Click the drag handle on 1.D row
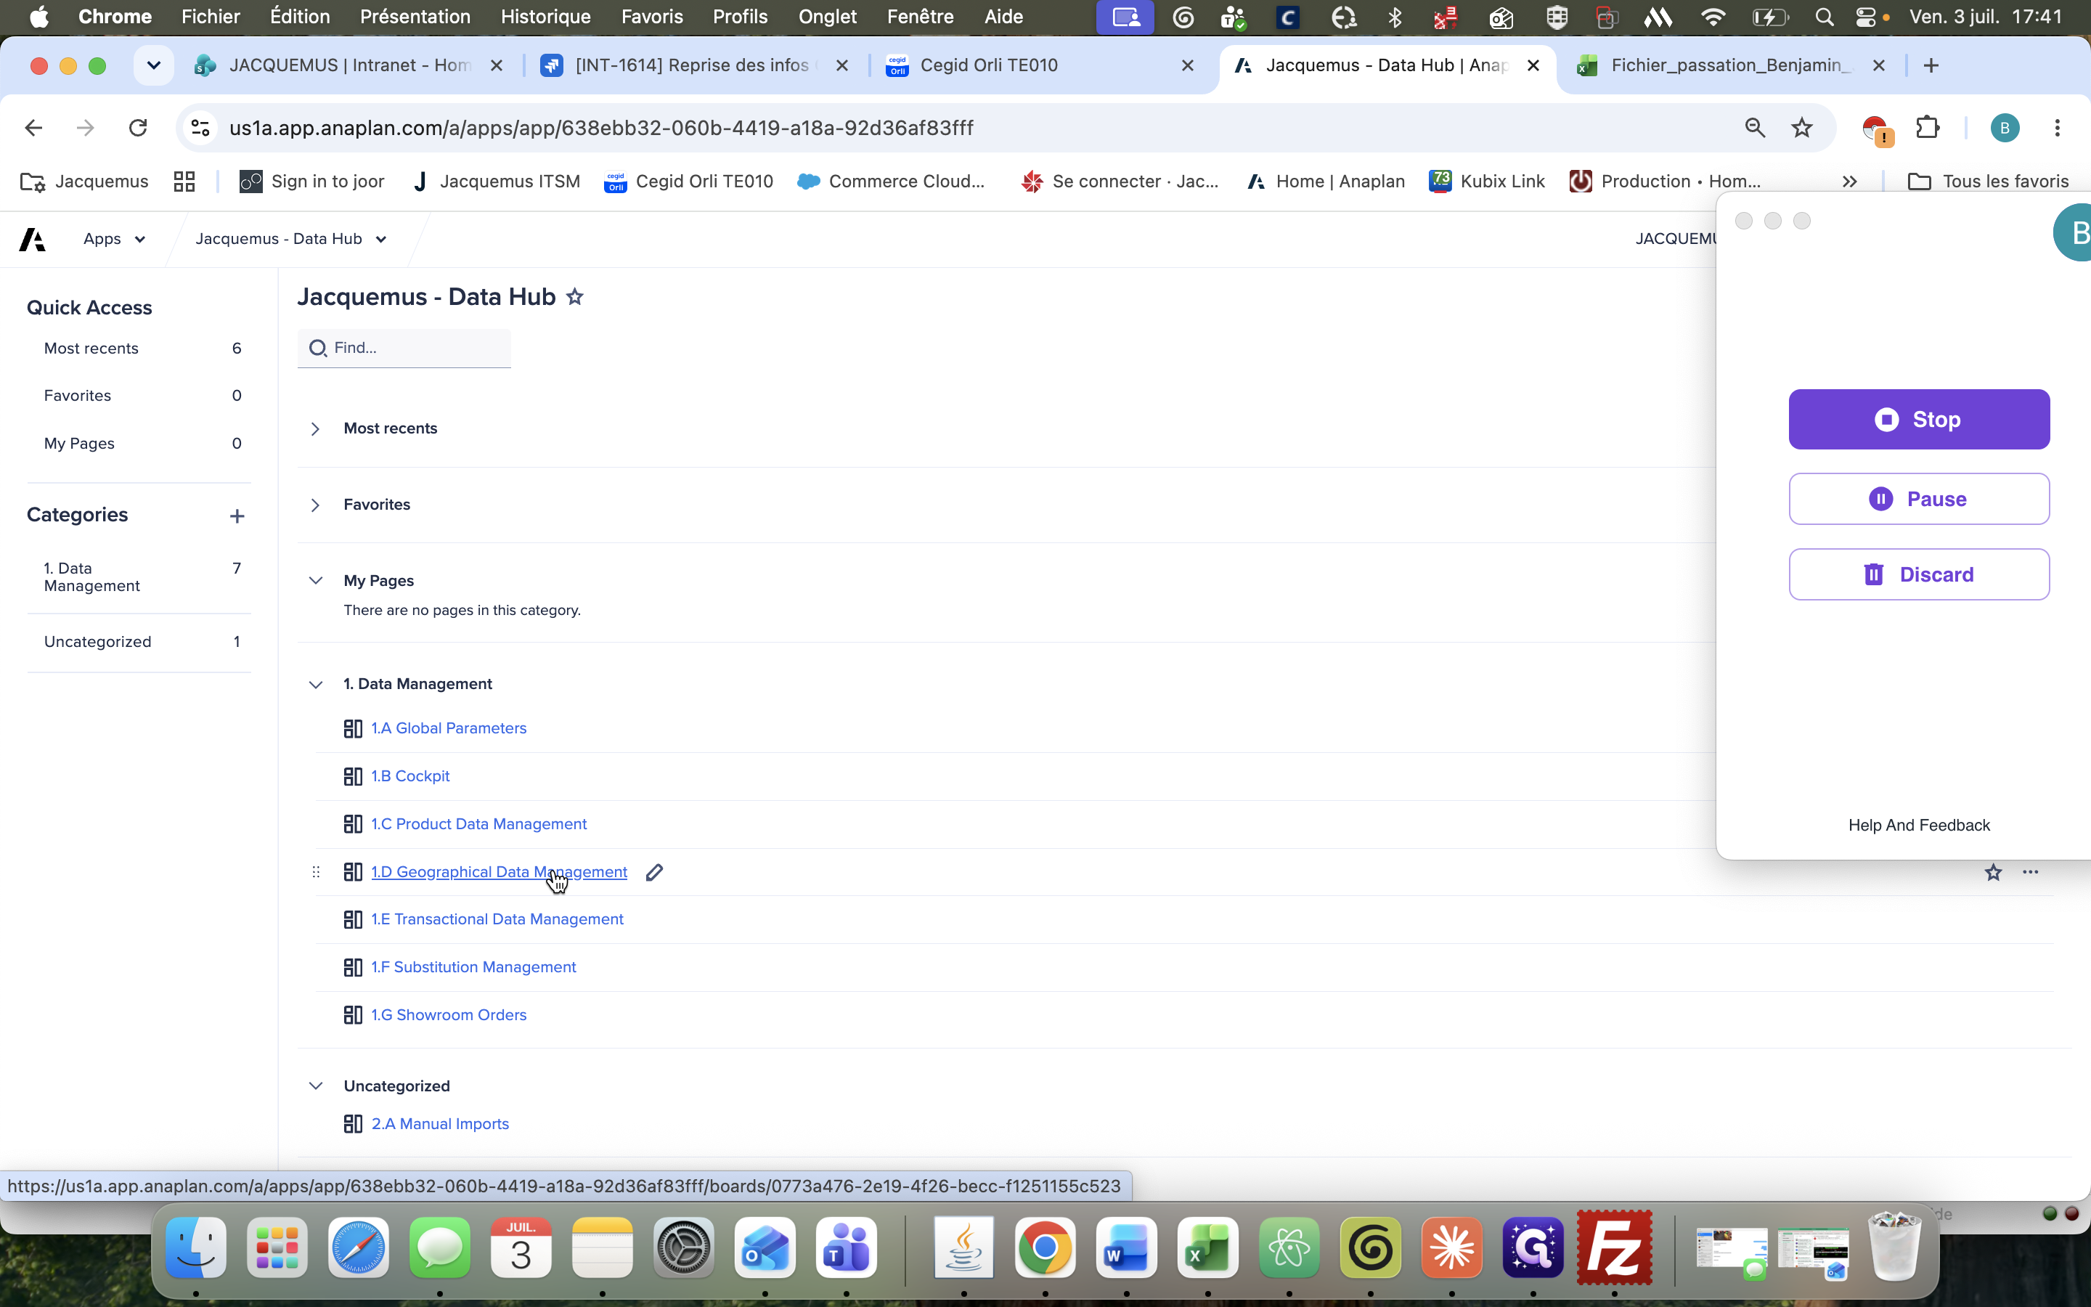2091x1307 pixels. 317,872
